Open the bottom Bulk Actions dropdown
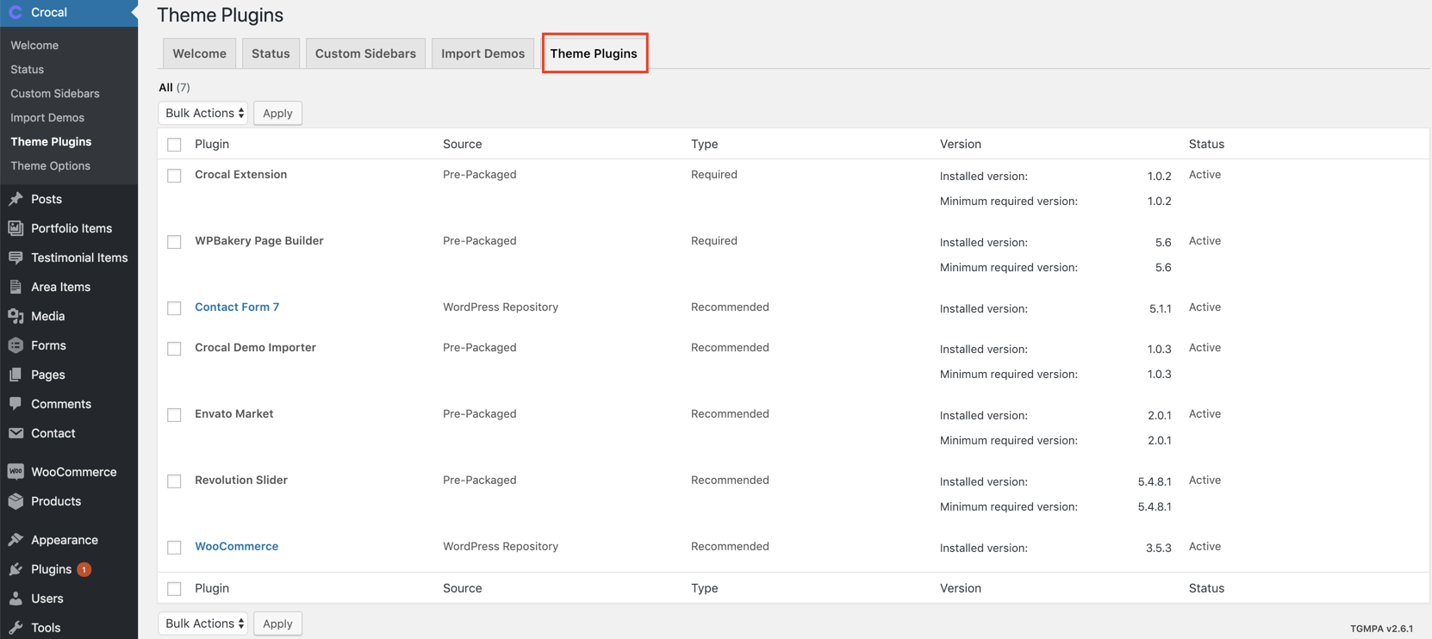Image resolution: width=1432 pixels, height=639 pixels. click(203, 623)
